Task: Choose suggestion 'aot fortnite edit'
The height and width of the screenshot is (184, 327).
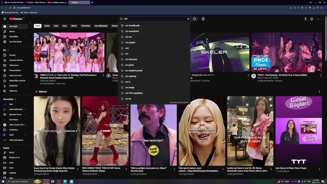Action: (154, 26)
